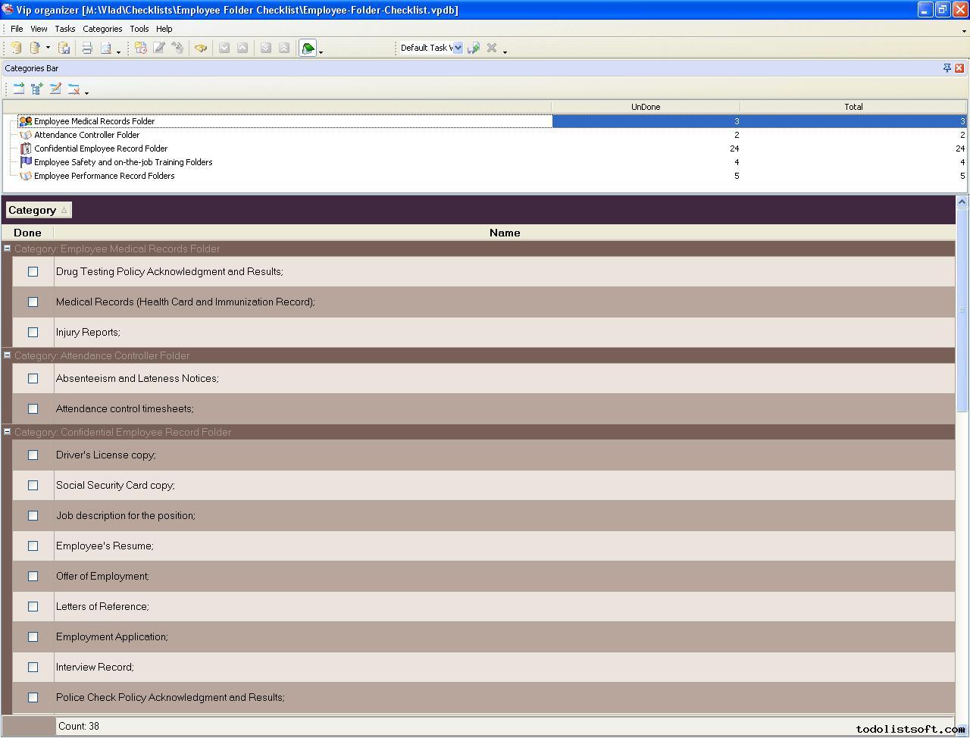The image size is (970, 738).
Task: Collapse the Employee Medical Records Folder group
Action: 7,249
